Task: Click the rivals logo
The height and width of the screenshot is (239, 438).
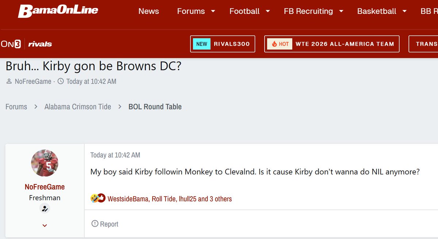Action: [40, 44]
